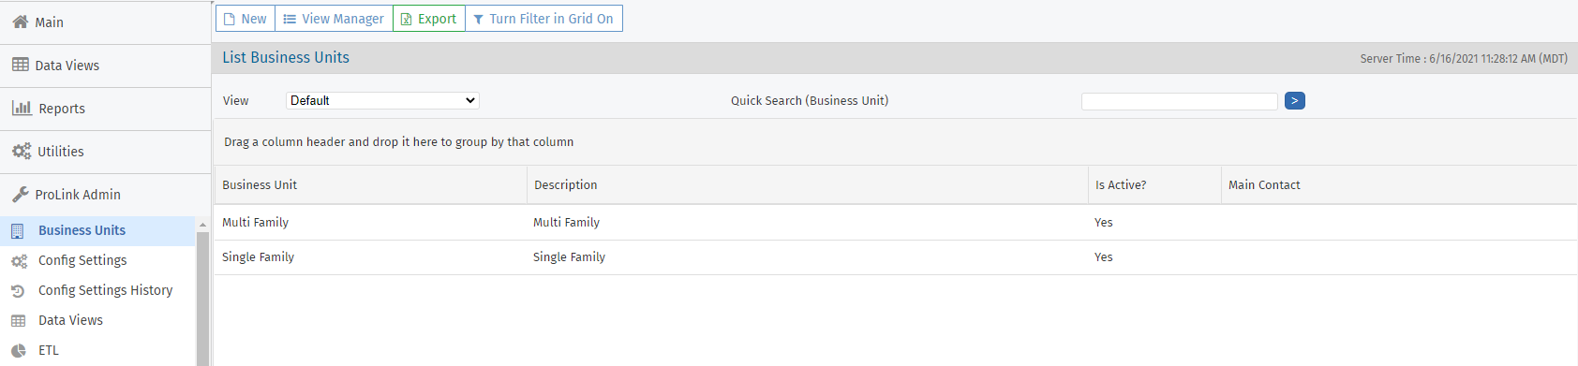The height and width of the screenshot is (366, 1578).
Task: Click the Business Units building icon
Action: point(18,230)
